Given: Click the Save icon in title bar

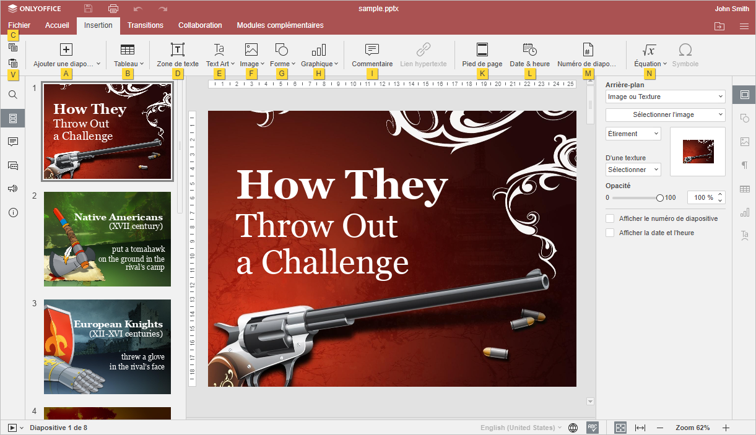Looking at the screenshot, I should [x=89, y=9].
